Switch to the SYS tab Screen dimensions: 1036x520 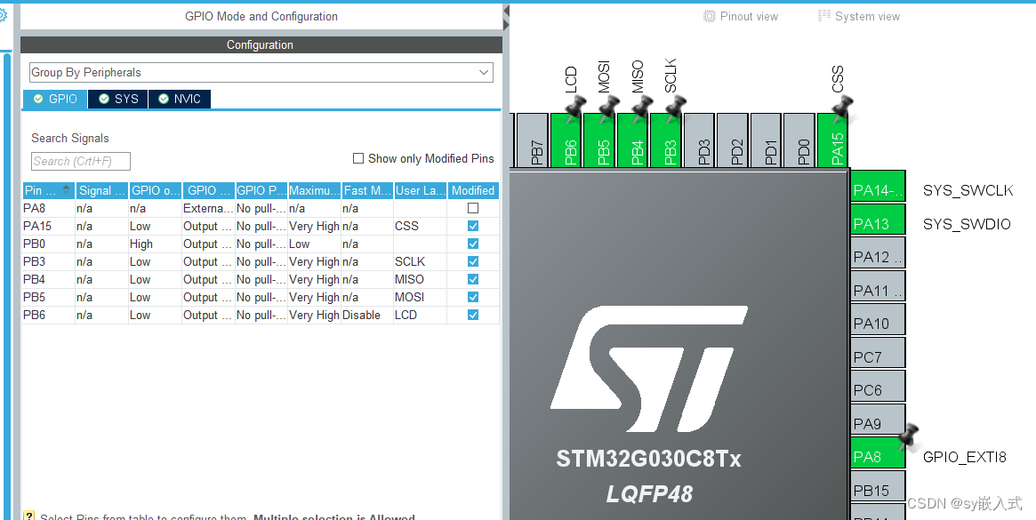118,99
